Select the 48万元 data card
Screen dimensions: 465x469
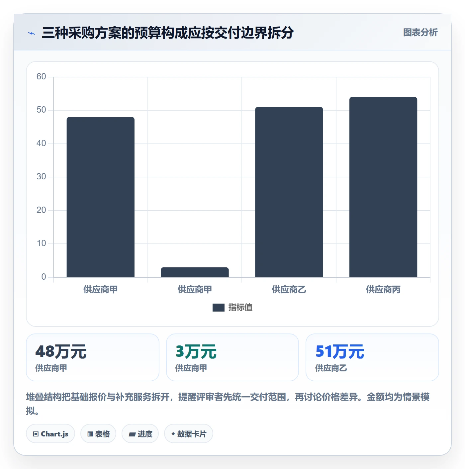pos(93,357)
